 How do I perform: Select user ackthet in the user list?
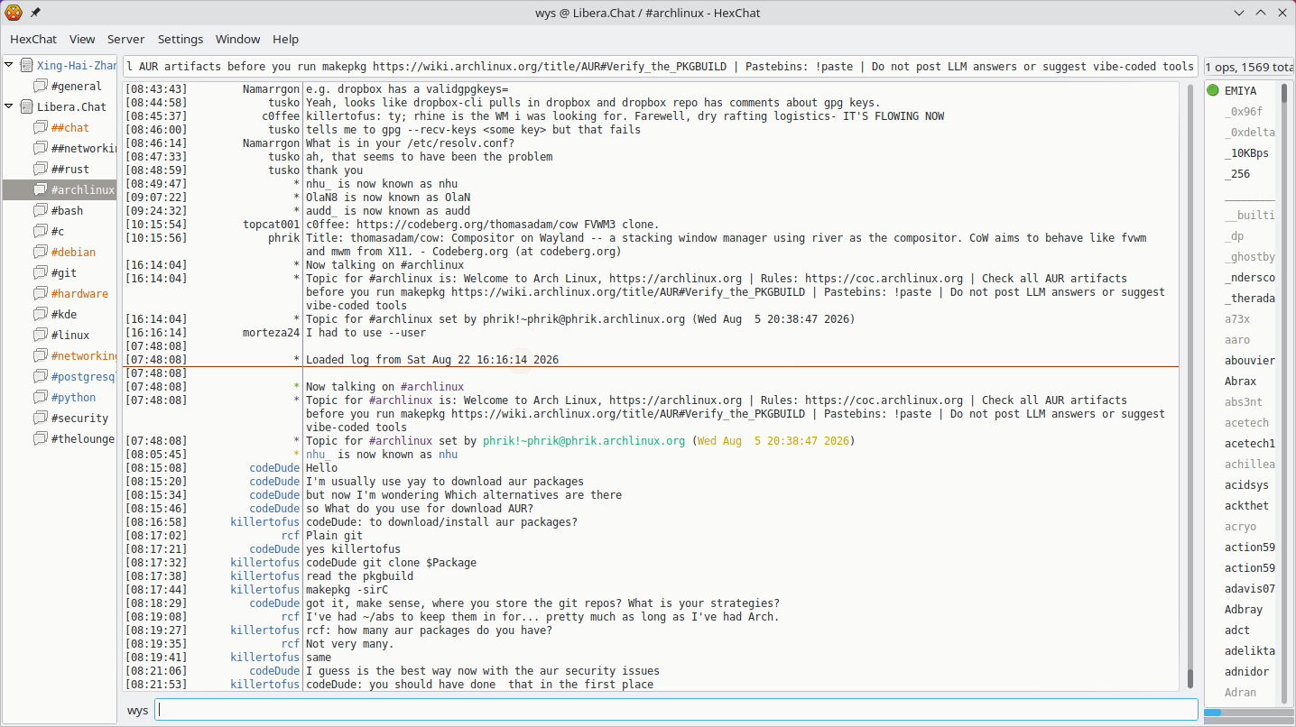tap(1246, 506)
